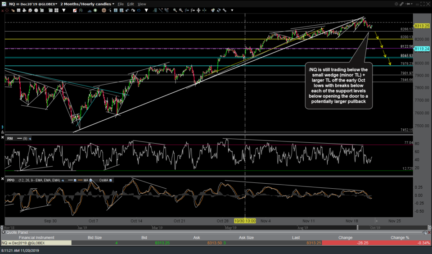The height and width of the screenshot is (254, 432).
Task: Click the print chart toolbar icon
Action: (x=24, y=10)
